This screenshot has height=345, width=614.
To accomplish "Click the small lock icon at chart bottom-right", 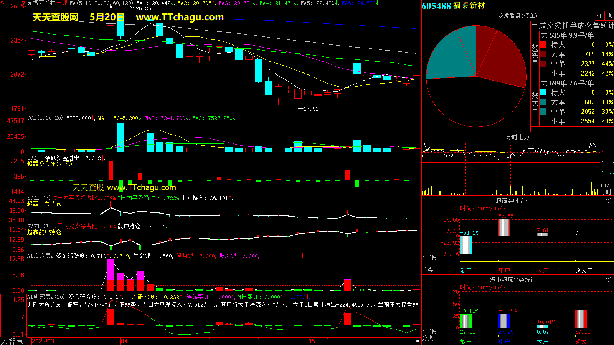I will (x=418, y=340).
